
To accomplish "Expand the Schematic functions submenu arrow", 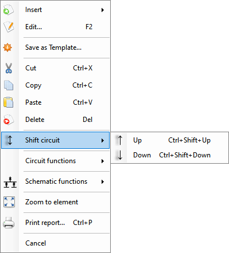I will click(x=103, y=181).
